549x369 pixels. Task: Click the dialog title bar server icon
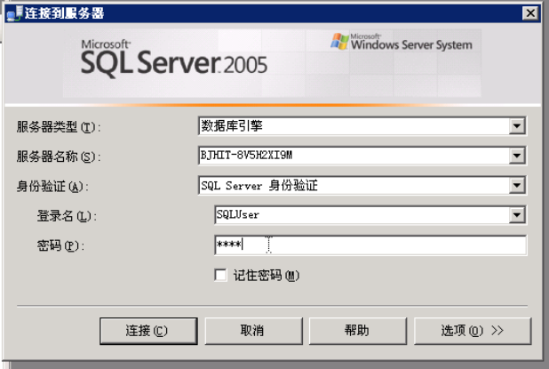pyautogui.click(x=15, y=13)
